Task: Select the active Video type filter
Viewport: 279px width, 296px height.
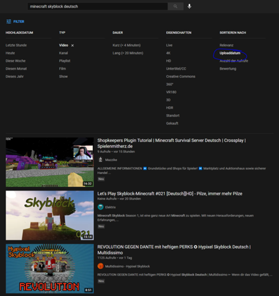Action: pyautogui.click(x=64, y=45)
